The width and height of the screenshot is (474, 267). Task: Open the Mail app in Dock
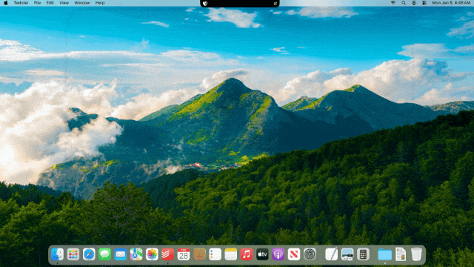coord(120,254)
